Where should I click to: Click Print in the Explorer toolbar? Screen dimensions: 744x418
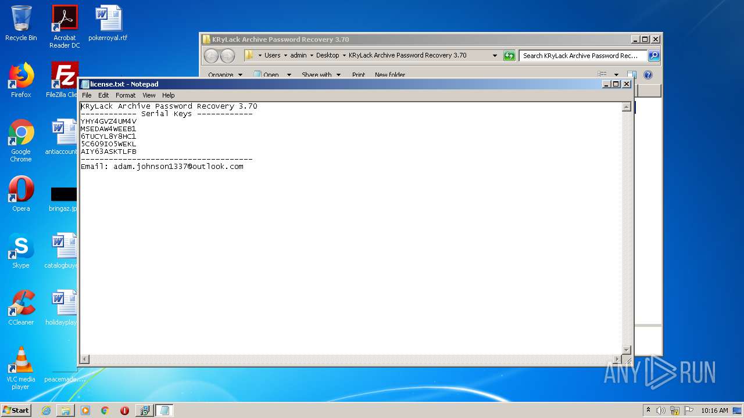(x=359, y=75)
